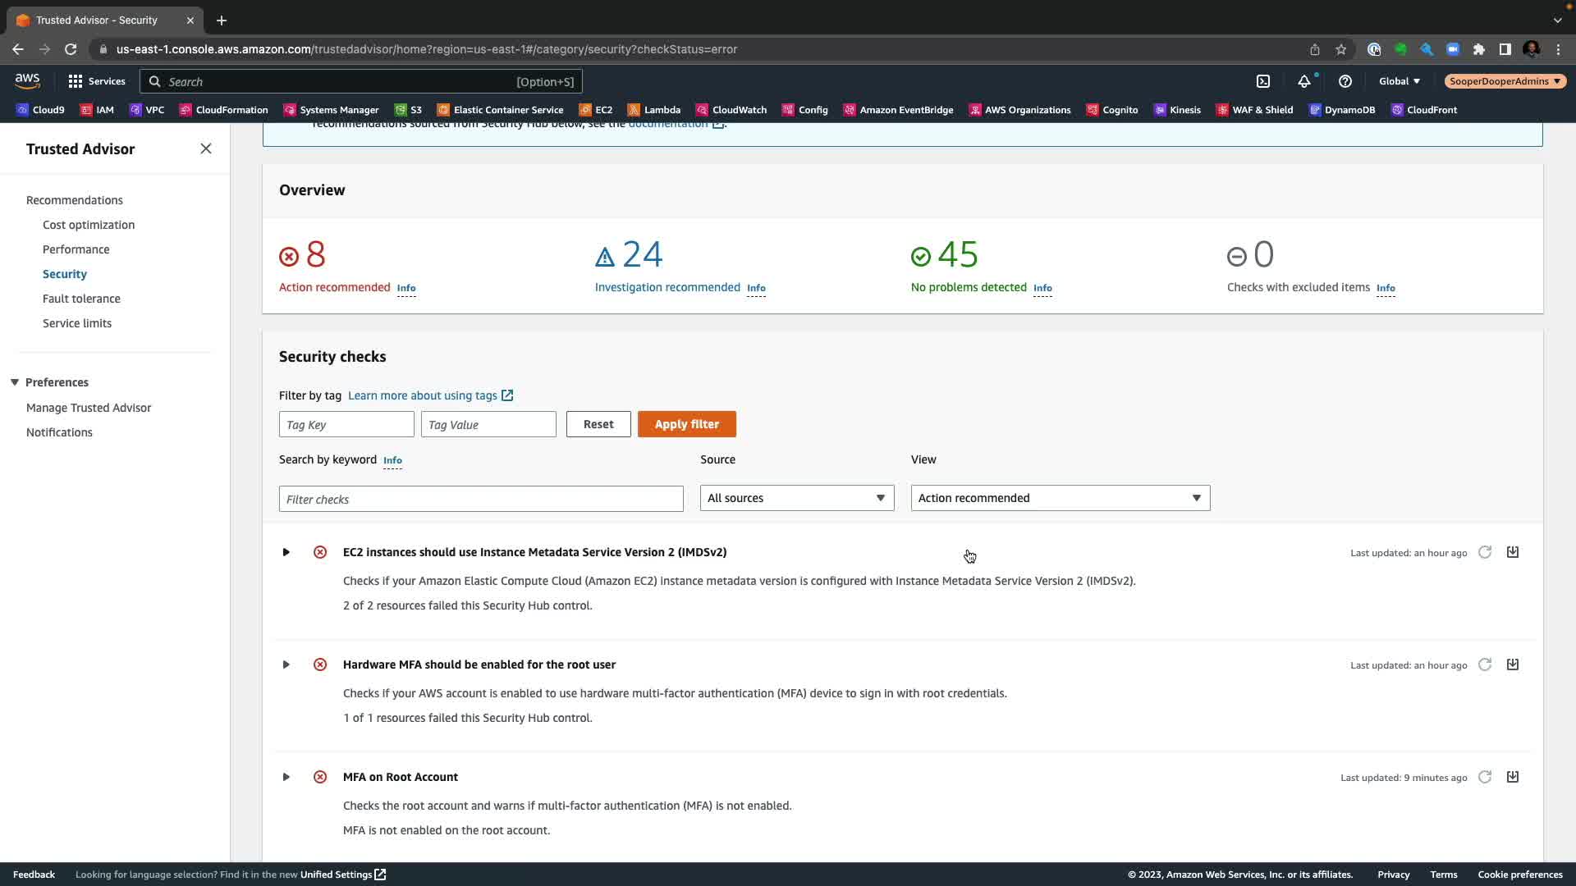Close the Trusted Advisor side panel

point(206,148)
